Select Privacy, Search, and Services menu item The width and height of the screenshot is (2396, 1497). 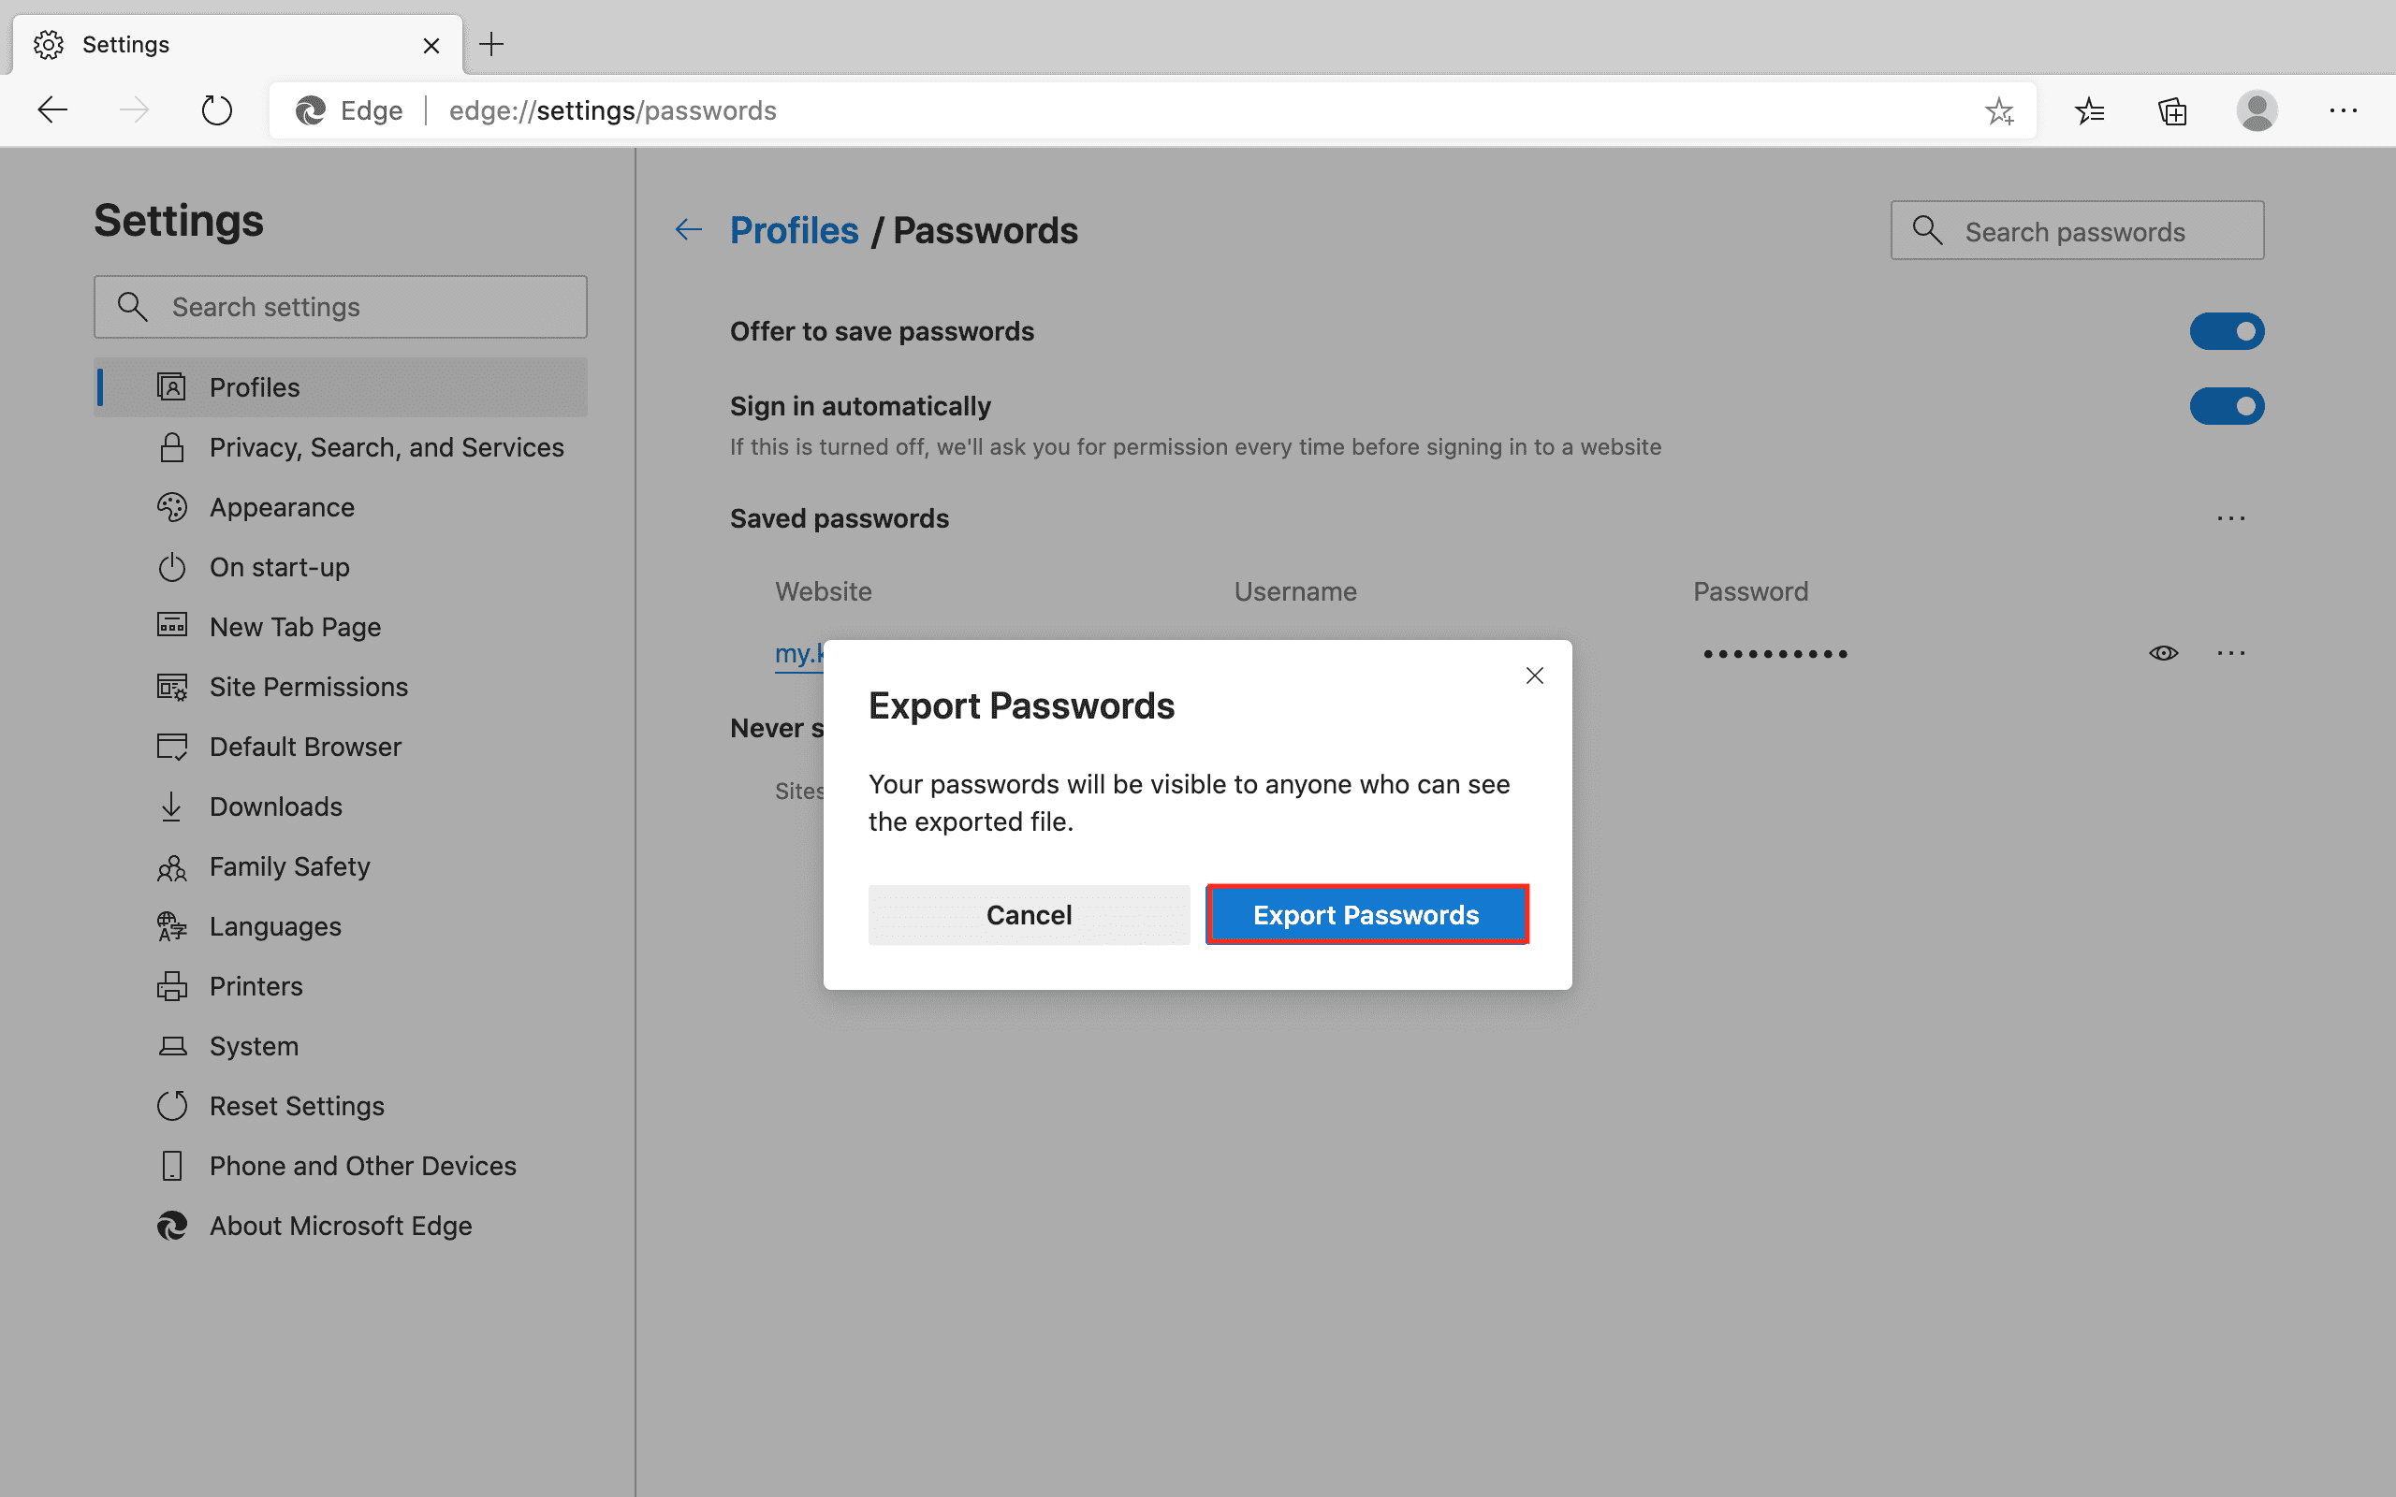coord(387,447)
